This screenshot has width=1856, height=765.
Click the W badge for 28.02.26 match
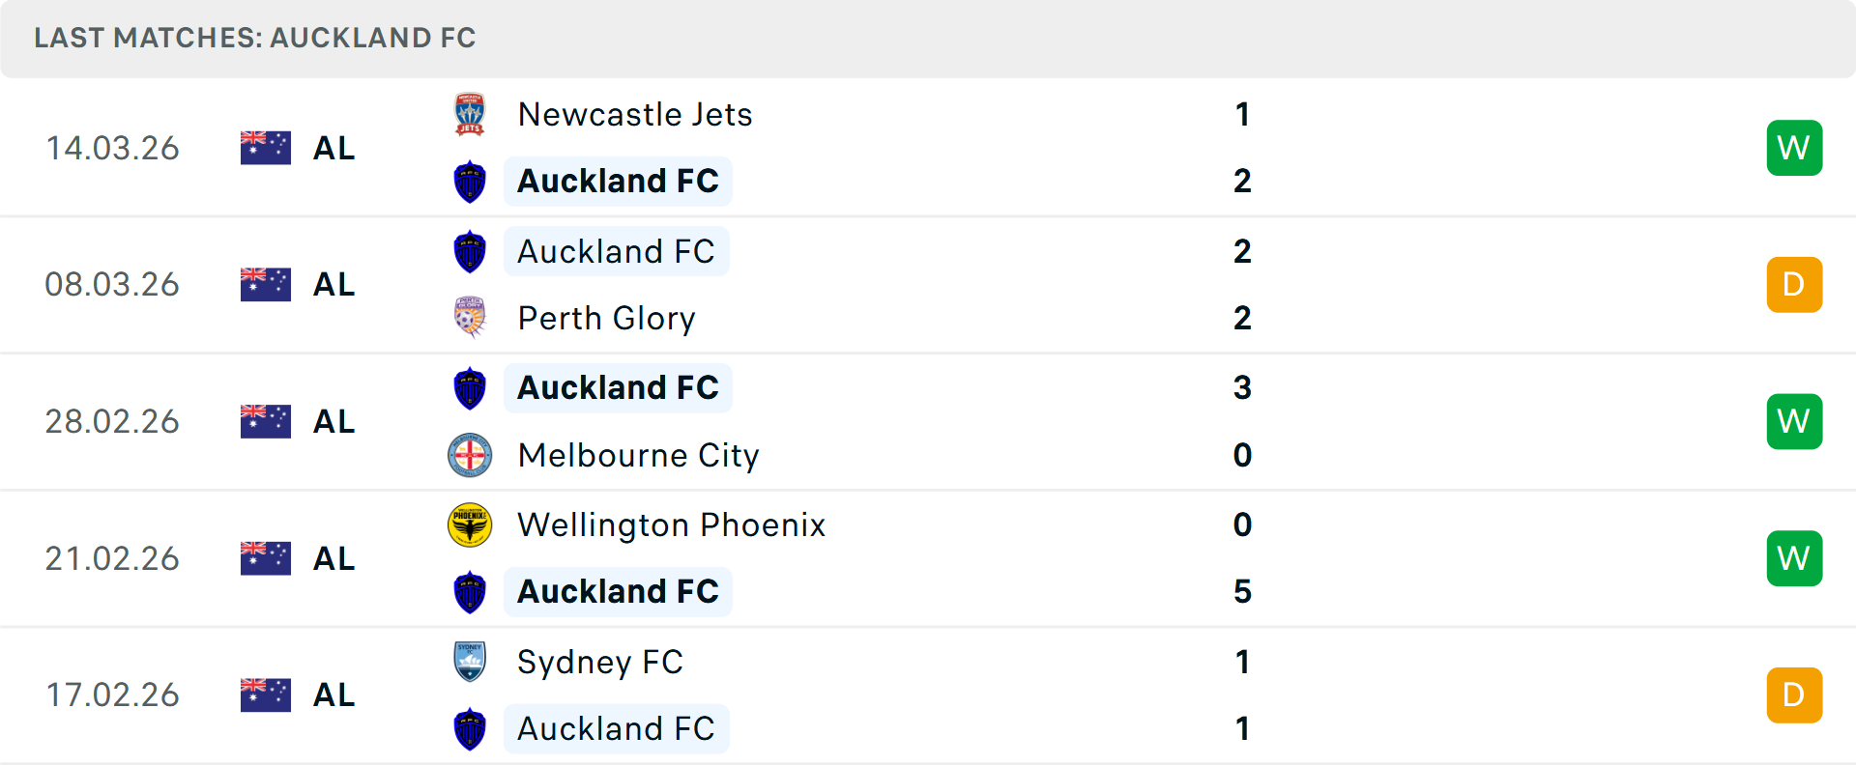[1794, 422]
